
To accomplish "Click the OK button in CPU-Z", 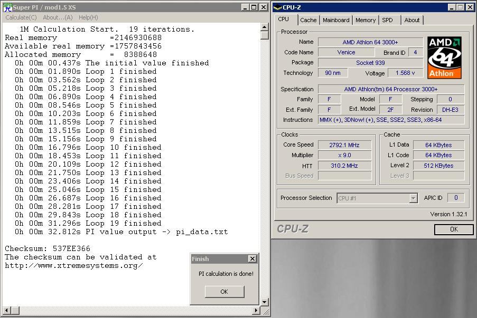I will coord(454,229).
